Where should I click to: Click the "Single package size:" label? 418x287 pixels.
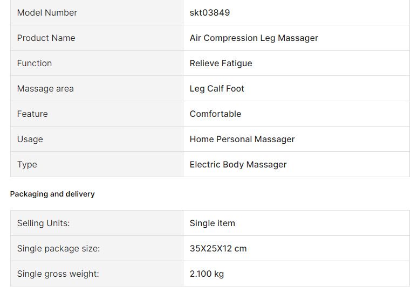(58, 248)
